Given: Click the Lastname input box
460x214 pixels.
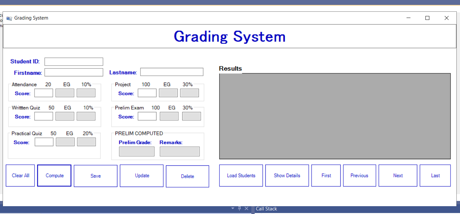Looking at the screenshot, I should (x=172, y=72).
